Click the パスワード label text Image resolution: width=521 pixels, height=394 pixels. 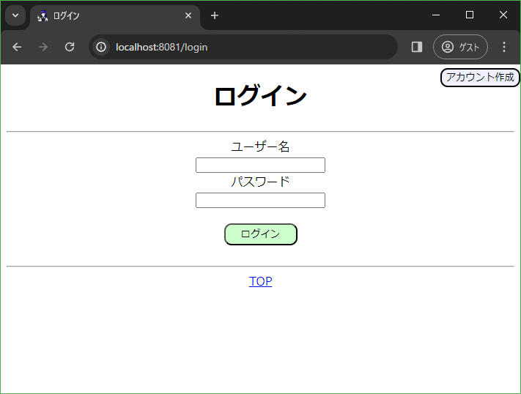261,182
